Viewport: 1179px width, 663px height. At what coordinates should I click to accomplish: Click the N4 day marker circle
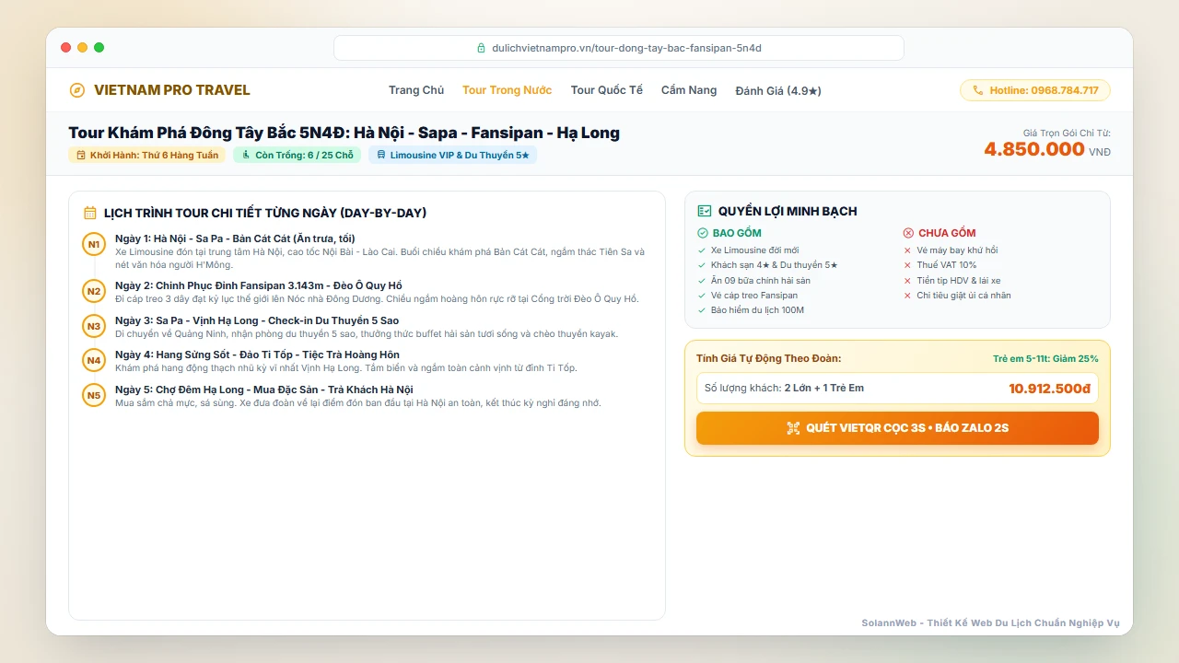click(x=94, y=360)
